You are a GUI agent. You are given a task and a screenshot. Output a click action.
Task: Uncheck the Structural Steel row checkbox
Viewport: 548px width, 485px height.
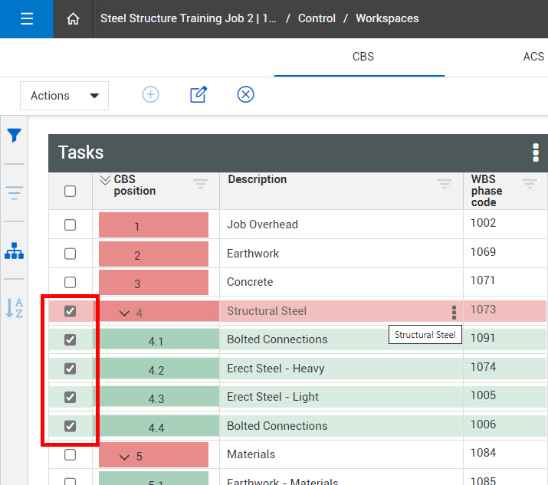coord(70,311)
